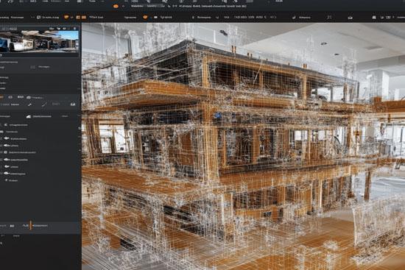Screen dimensions: 405x270
Task: Click the orange shield icon in the left toolbar
Action: [66, 18]
